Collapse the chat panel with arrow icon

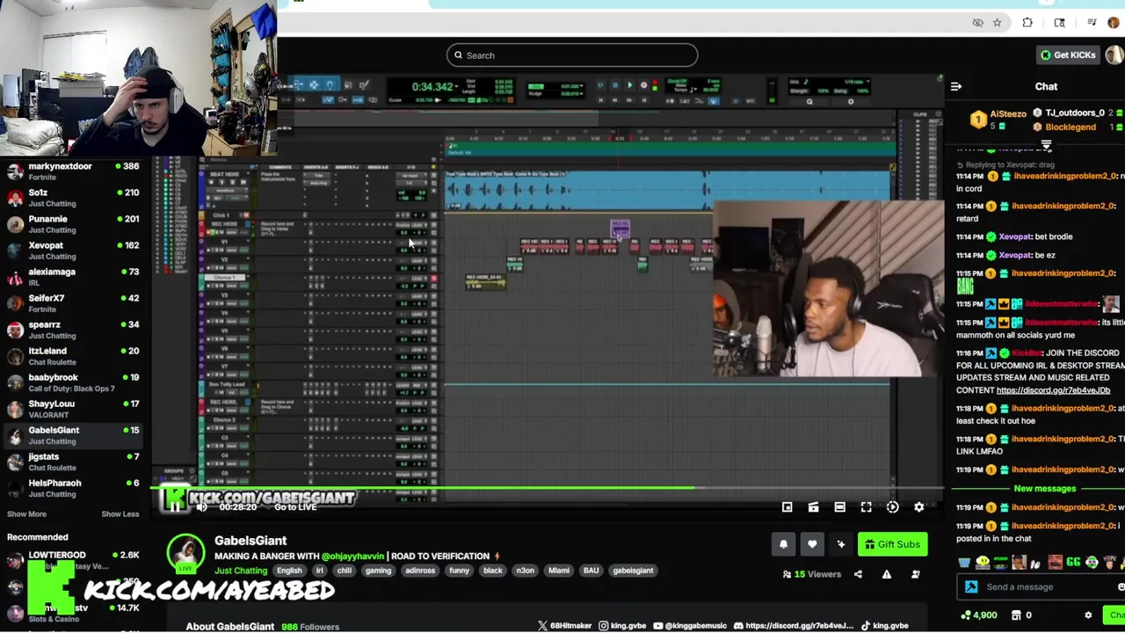956,86
